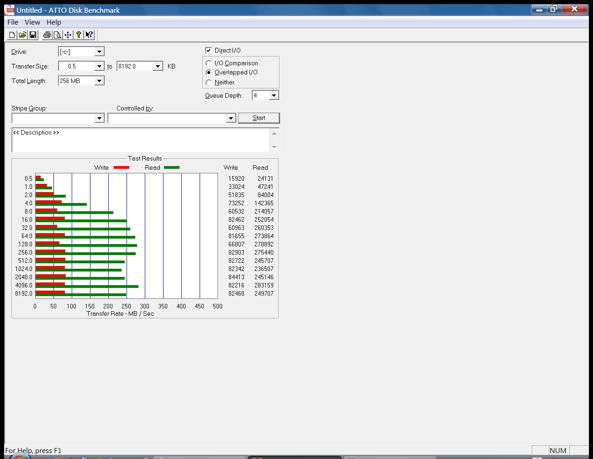Click write value 73252 for 4.0 KB

pyautogui.click(x=236, y=203)
